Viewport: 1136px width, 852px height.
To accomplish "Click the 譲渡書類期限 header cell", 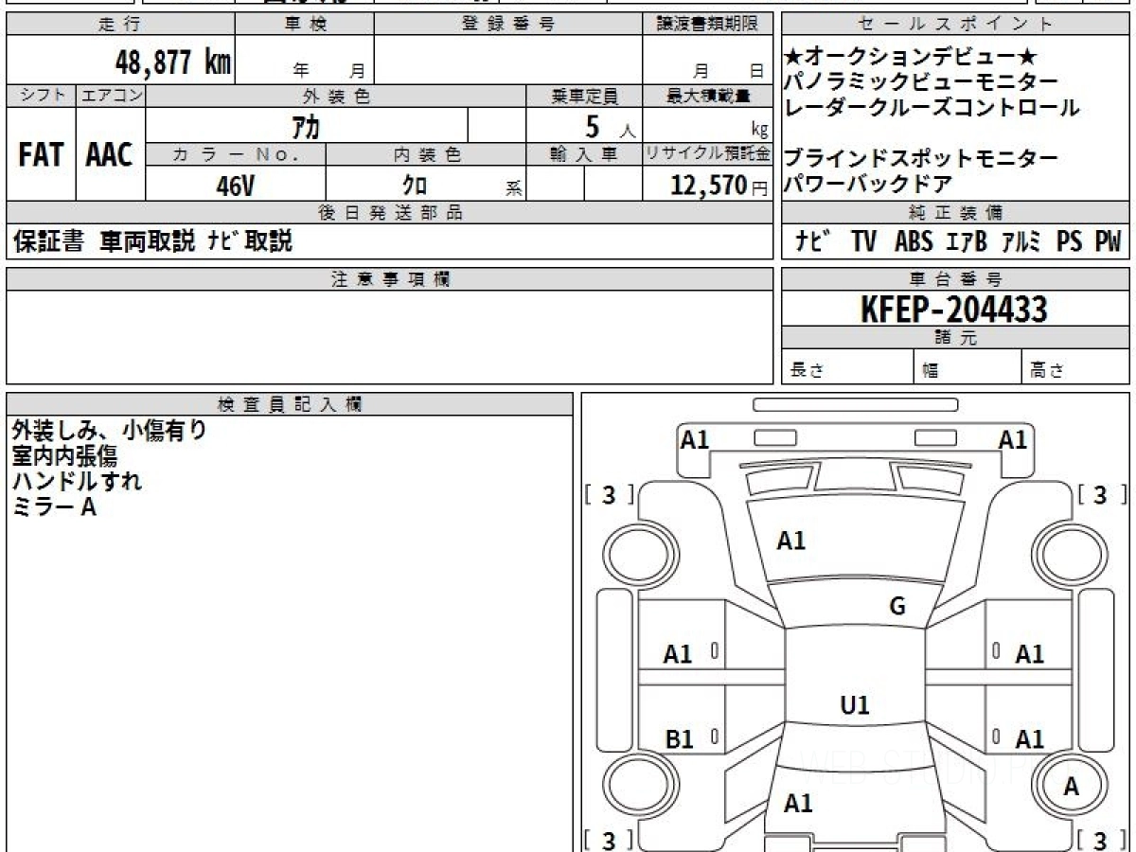I will [x=707, y=25].
